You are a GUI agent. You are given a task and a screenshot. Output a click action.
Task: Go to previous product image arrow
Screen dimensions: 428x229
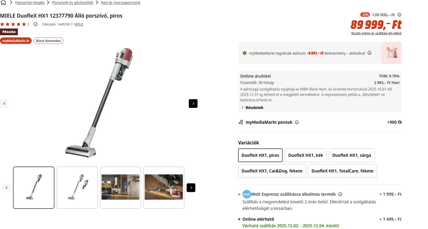coord(5,104)
